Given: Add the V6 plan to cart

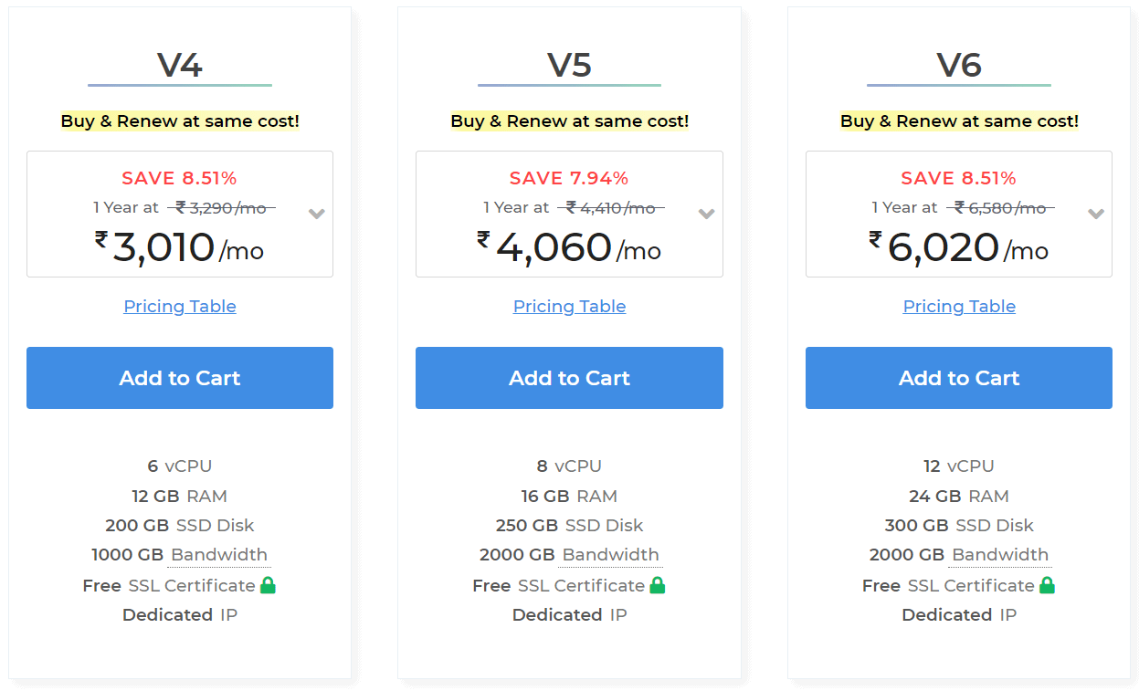Looking at the screenshot, I should pyautogui.click(x=959, y=378).
